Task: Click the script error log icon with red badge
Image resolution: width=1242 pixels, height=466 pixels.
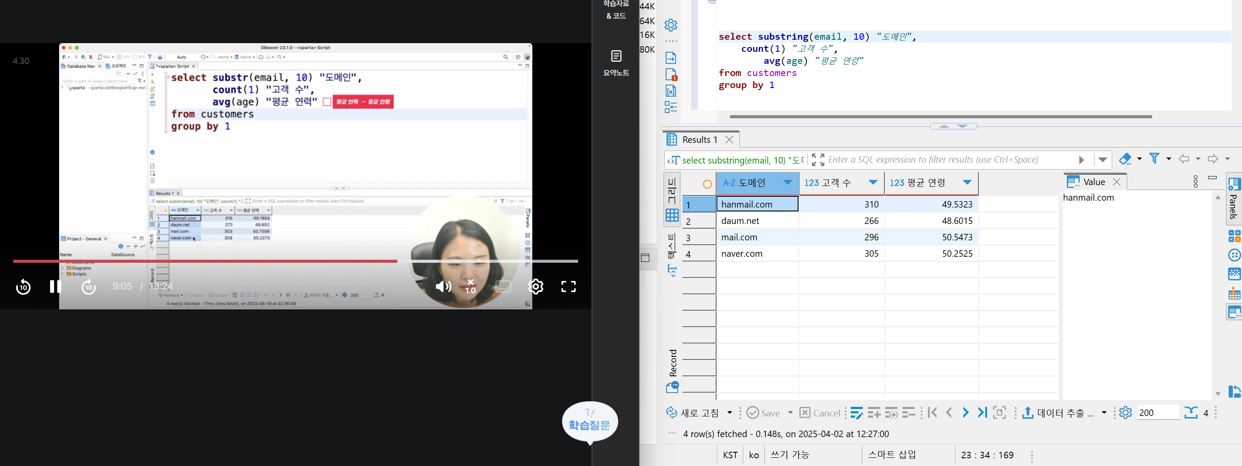Action: (x=671, y=74)
